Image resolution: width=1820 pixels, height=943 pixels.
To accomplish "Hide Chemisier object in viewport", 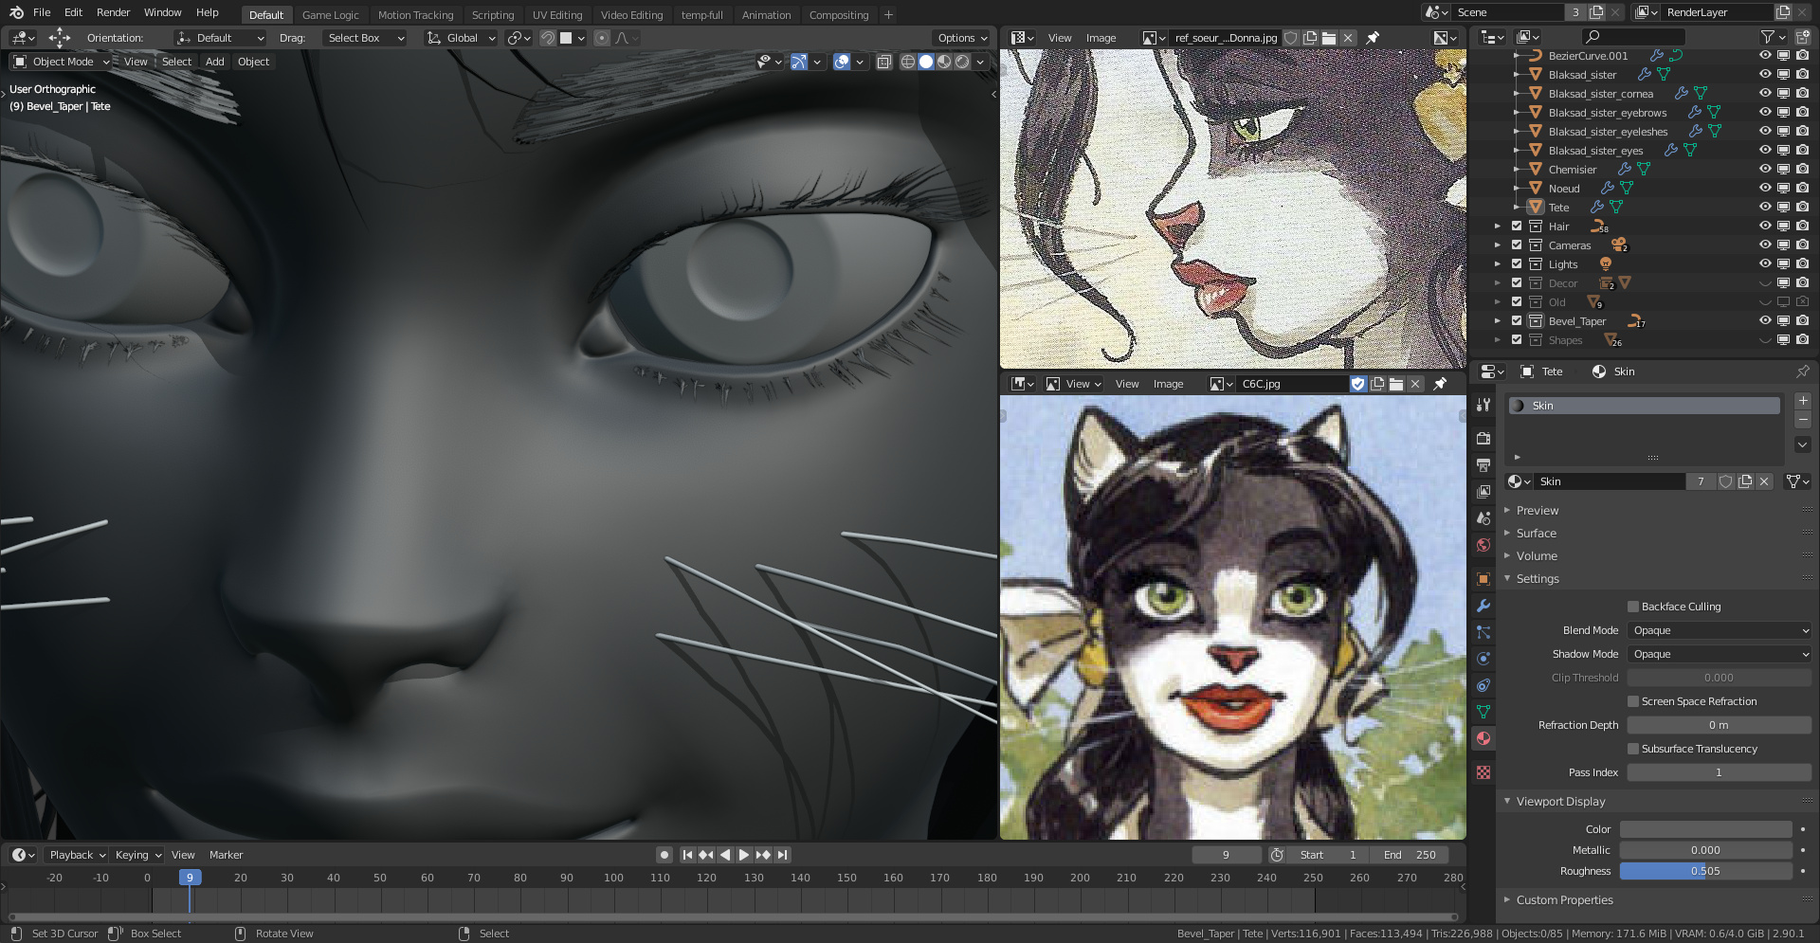I will [x=1765, y=169].
